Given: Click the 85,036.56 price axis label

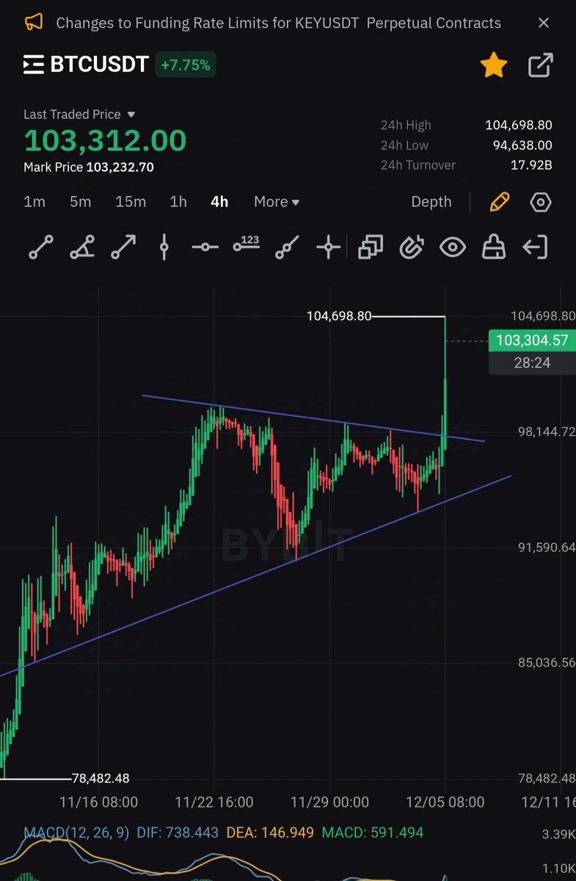Looking at the screenshot, I should tap(547, 663).
